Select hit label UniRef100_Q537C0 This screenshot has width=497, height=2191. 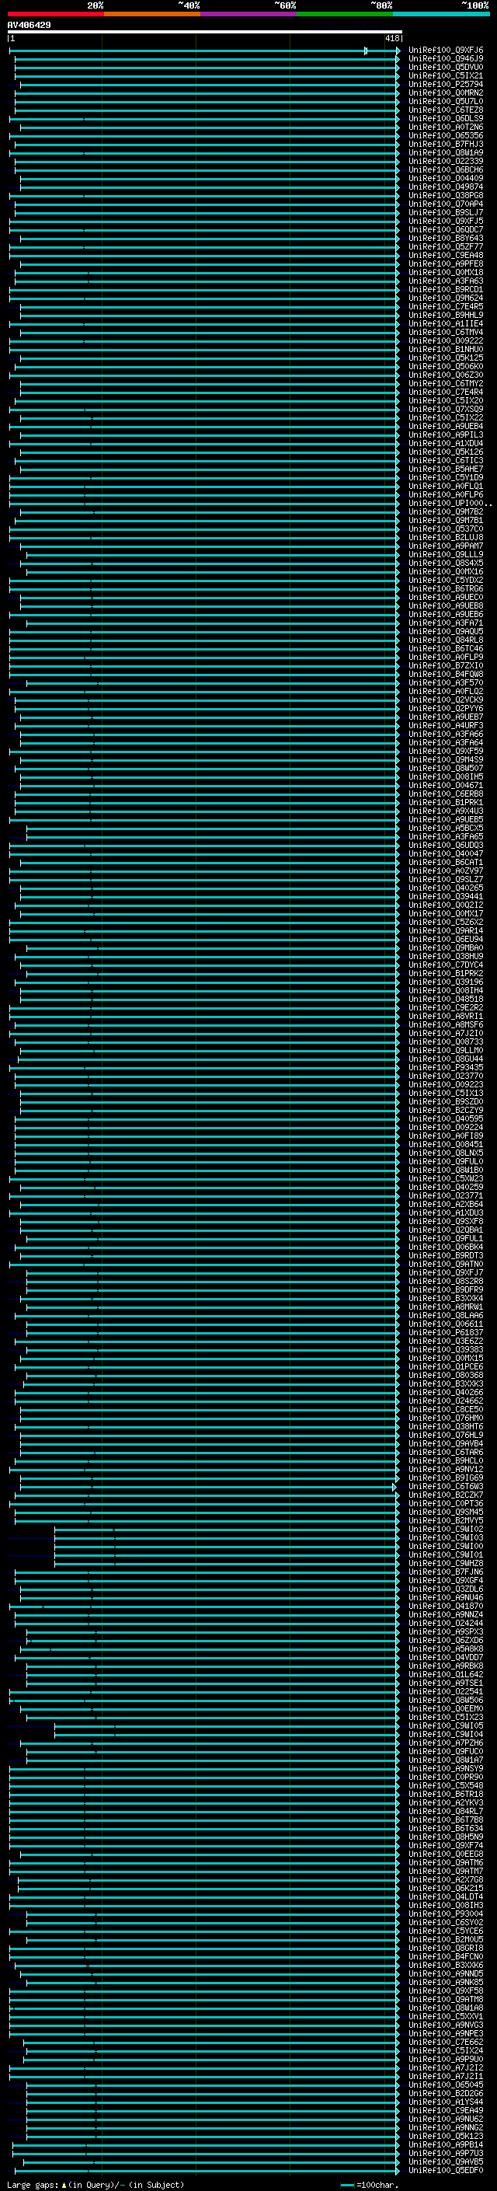(446, 529)
